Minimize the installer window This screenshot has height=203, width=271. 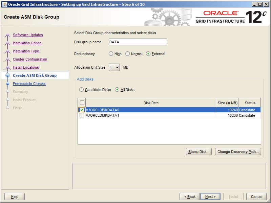pyautogui.click(x=254, y=4)
